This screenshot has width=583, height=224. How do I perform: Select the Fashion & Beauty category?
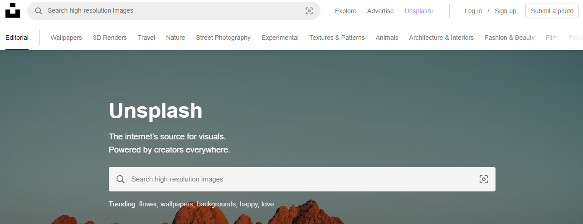coord(510,38)
